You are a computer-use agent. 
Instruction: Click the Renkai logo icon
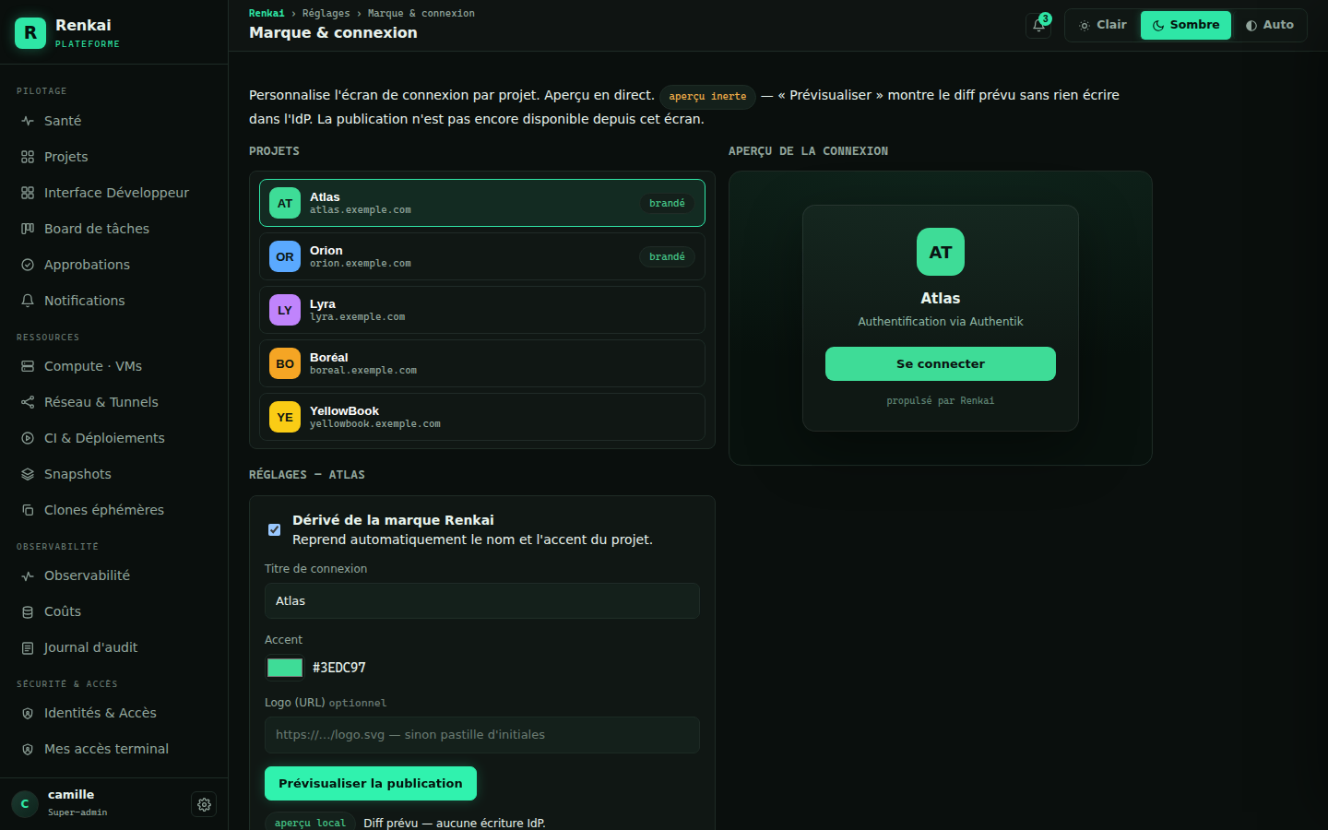tap(30, 33)
